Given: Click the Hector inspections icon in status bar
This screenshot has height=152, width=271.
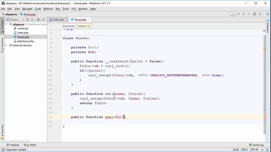Looking at the screenshot, I should tap(267, 149).
